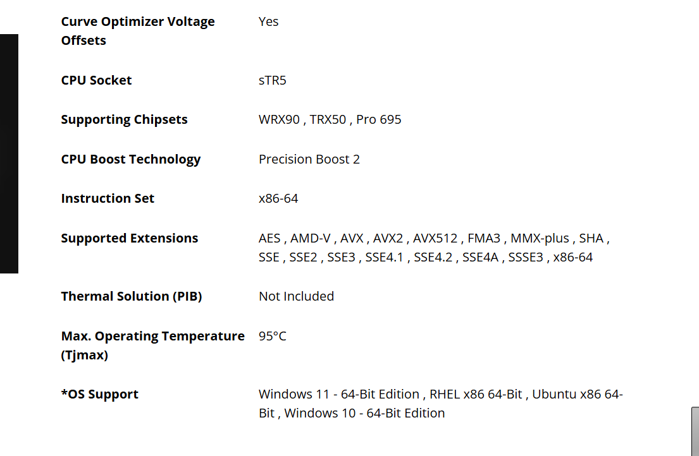Click the '95°C' temperature value
Image resolution: width=699 pixels, height=456 pixels.
(272, 336)
